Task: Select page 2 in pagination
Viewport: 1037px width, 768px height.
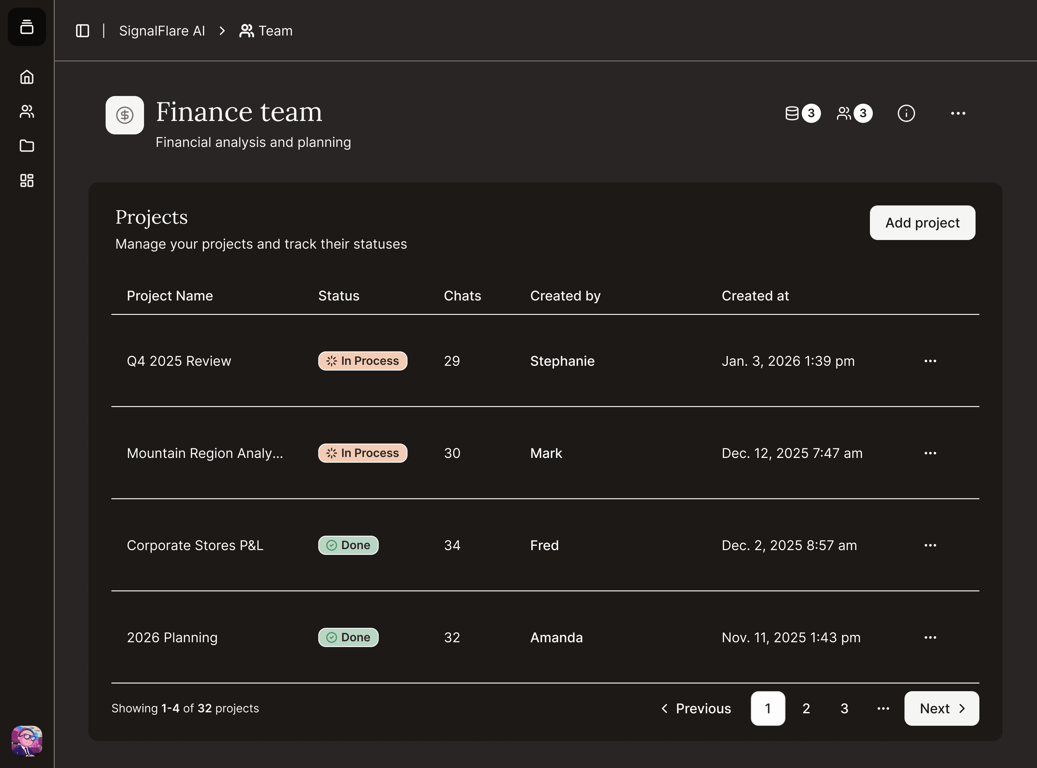Action: 806,708
